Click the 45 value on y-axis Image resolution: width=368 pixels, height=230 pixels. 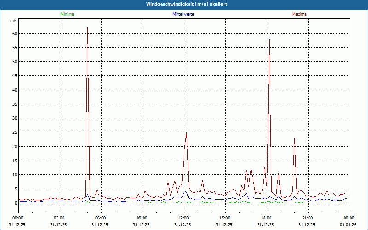point(15,76)
